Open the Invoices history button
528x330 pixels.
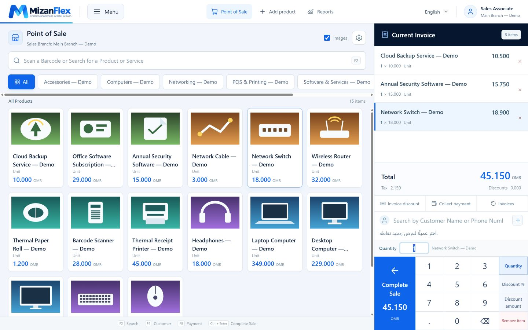pyautogui.click(x=502, y=203)
